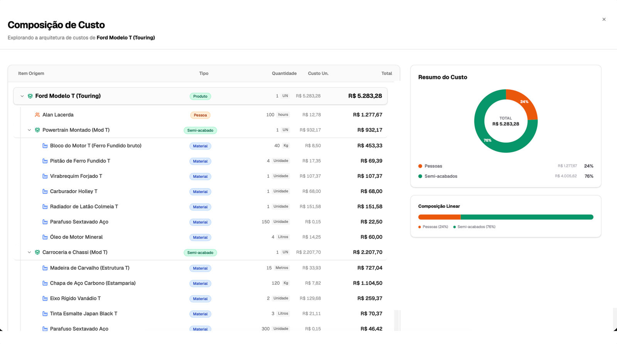Click the Material badge for Chapa de Aço Carbono
Image resolution: width=617 pixels, height=344 pixels.
click(200, 284)
